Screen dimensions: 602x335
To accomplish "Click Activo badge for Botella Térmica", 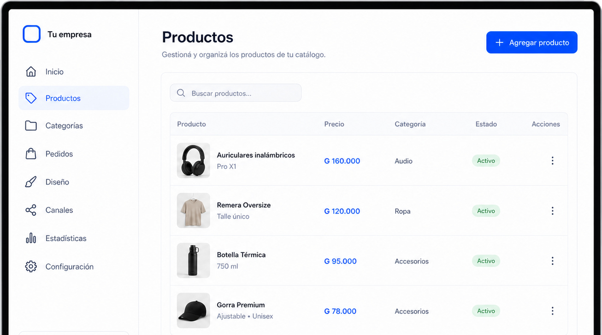I will pyautogui.click(x=486, y=261).
